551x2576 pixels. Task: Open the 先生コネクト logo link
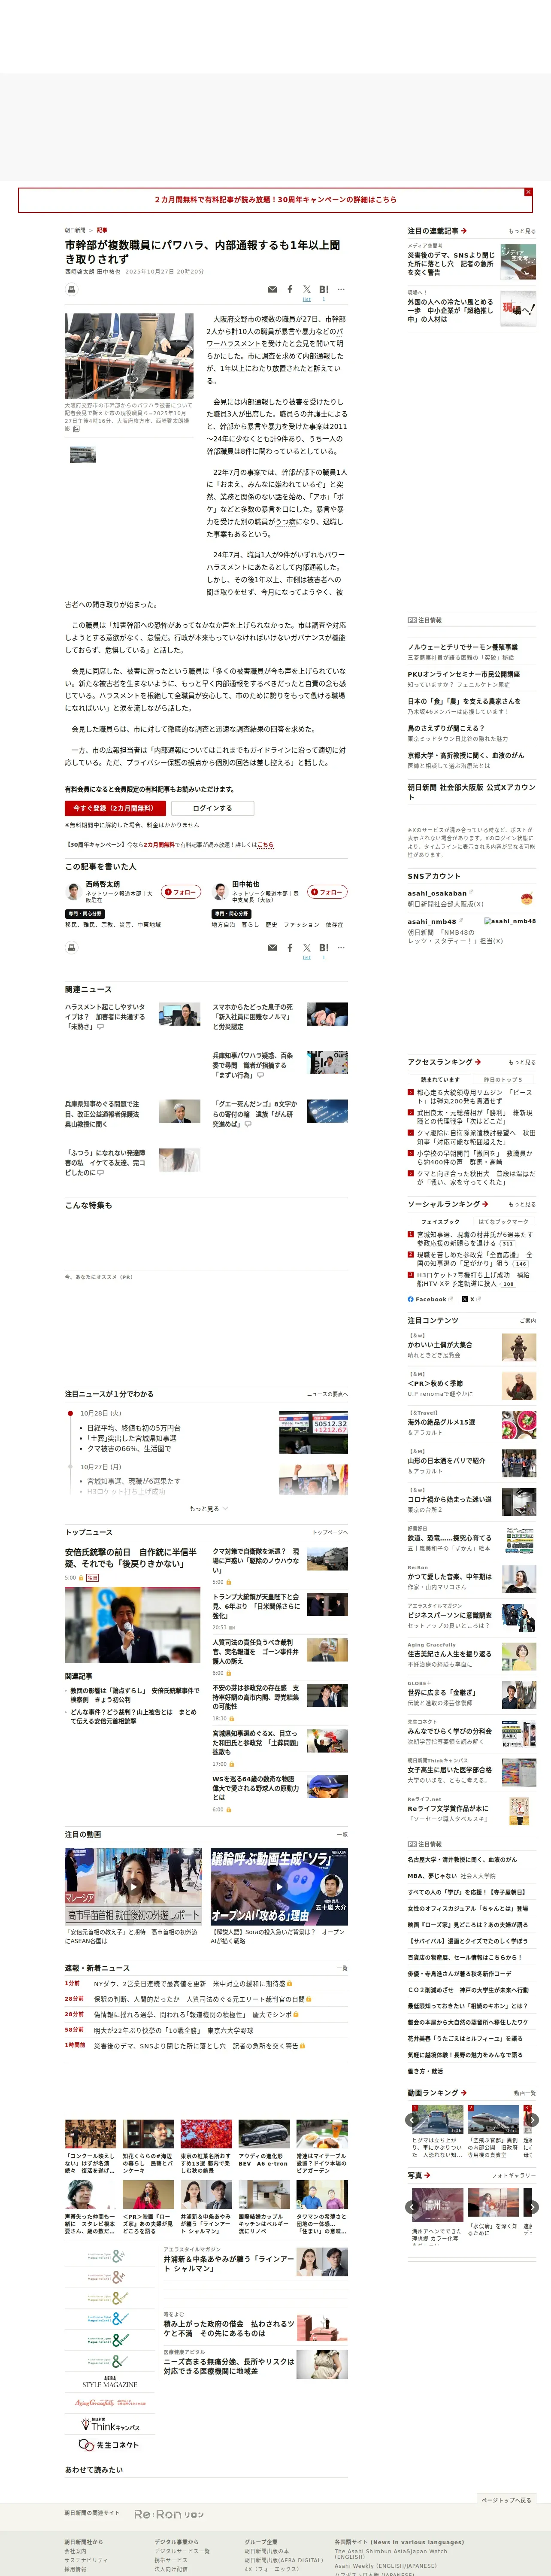109,2445
